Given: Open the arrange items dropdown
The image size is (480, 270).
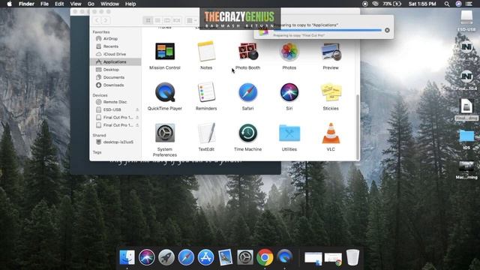Looking at the screenshot, I should tap(192, 20).
